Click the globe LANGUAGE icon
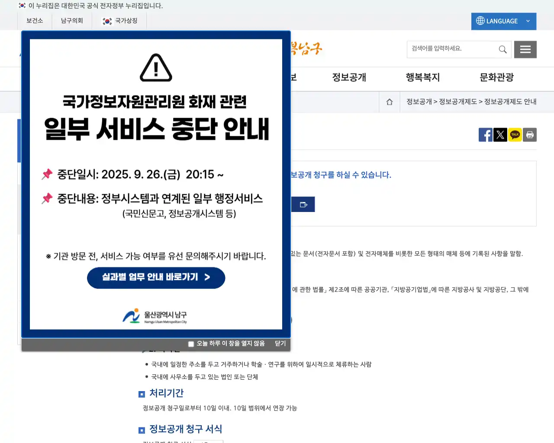The width and height of the screenshot is (554, 443). pos(480,21)
